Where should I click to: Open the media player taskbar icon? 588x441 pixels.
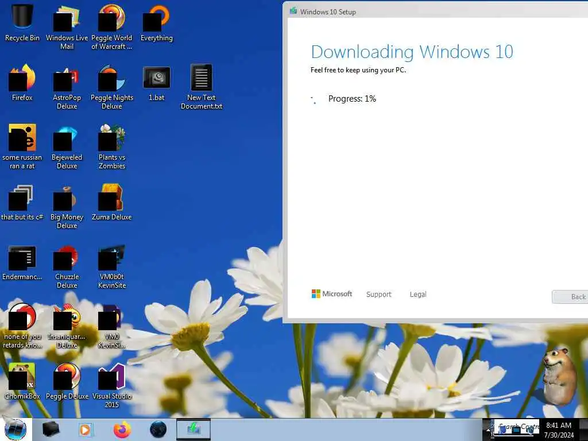85,430
